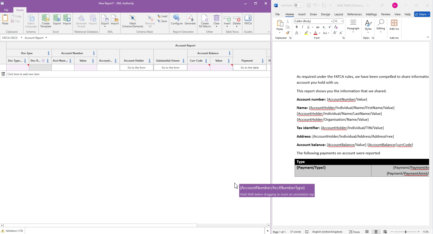Click yellow text highlight color button
The image size is (433, 234).
306,33
